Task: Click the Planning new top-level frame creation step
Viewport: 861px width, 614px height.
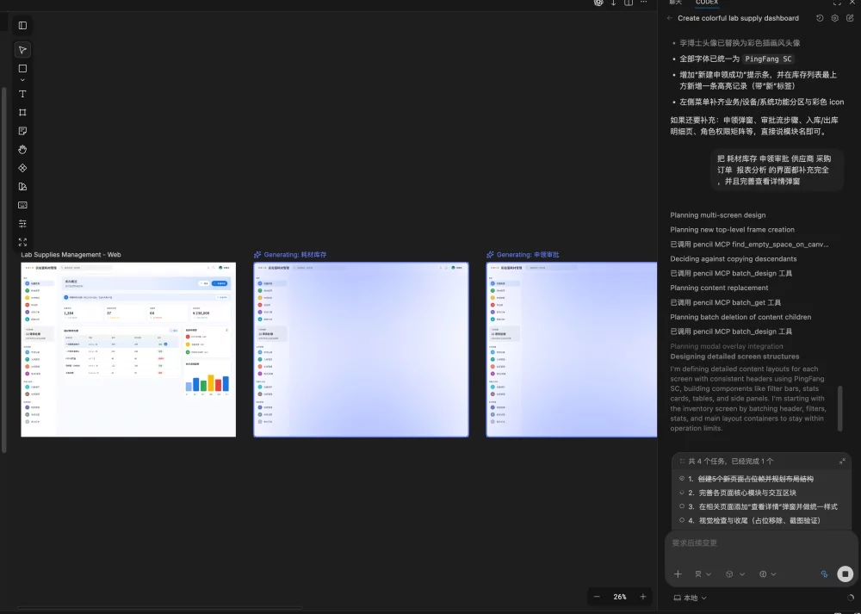Action: tap(732, 230)
